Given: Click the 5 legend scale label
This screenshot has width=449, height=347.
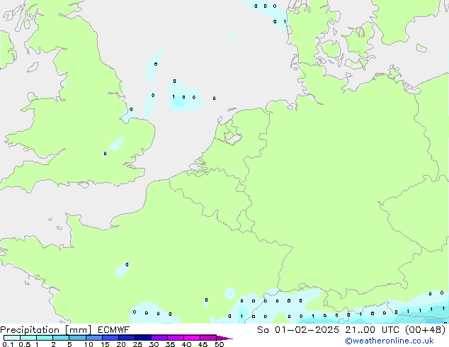Looking at the screenshot, I should coord(69,344).
